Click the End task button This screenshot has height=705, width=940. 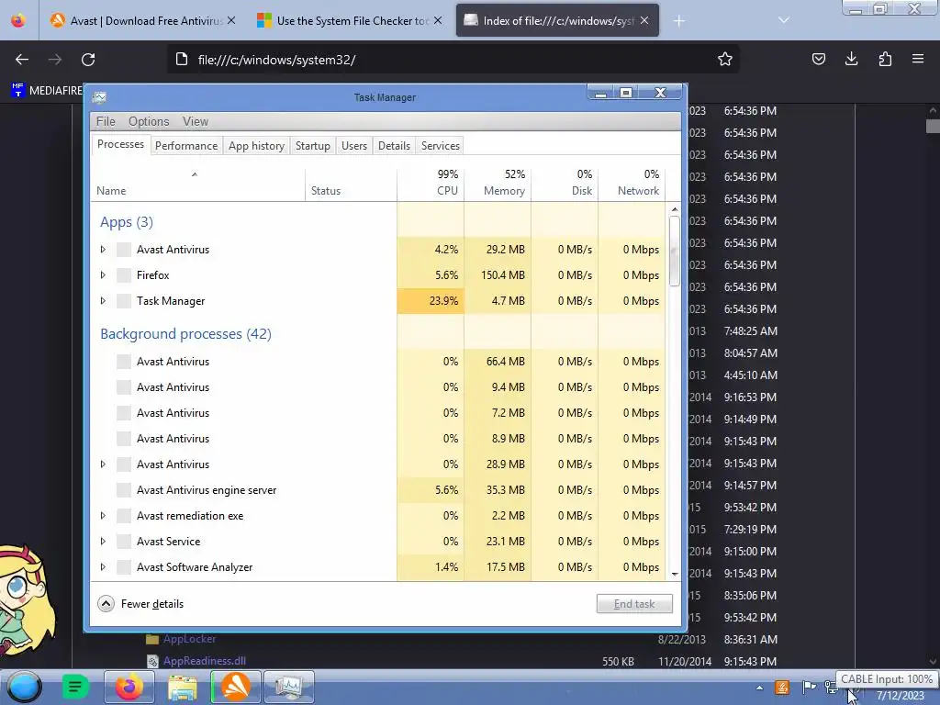coord(634,604)
